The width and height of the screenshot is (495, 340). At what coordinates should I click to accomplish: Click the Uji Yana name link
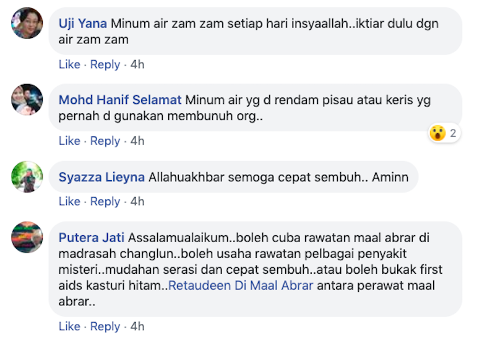point(83,24)
